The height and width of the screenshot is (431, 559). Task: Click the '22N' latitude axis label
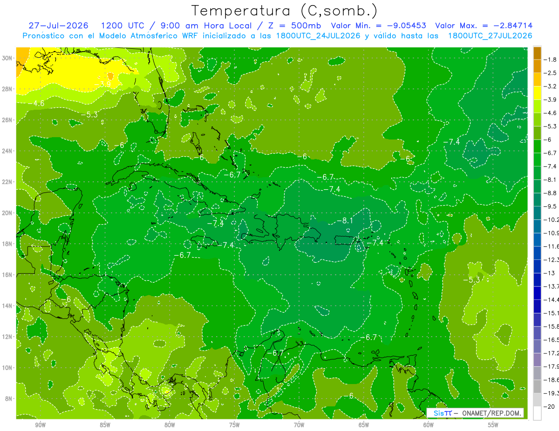pyautogui.click(x=7, y=182)
